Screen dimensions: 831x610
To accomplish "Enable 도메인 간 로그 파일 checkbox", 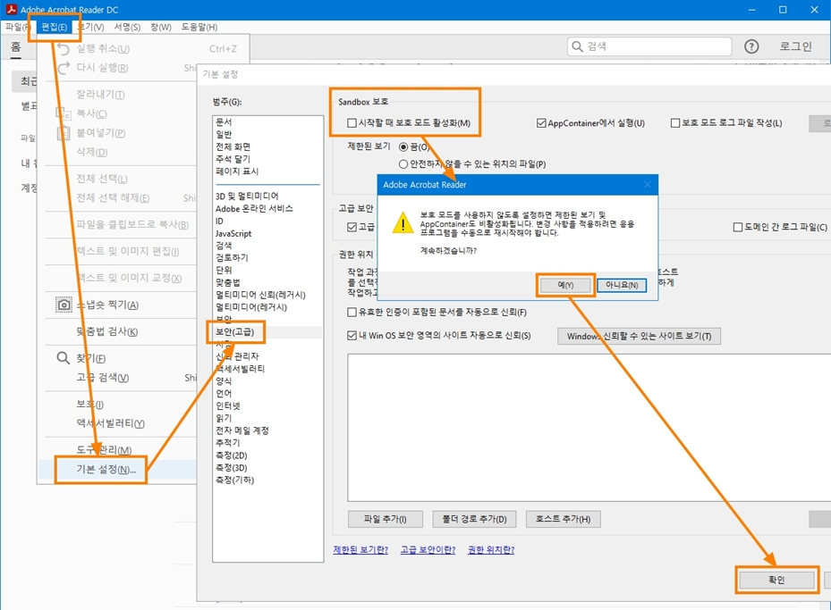I will [x=737, y=227].
